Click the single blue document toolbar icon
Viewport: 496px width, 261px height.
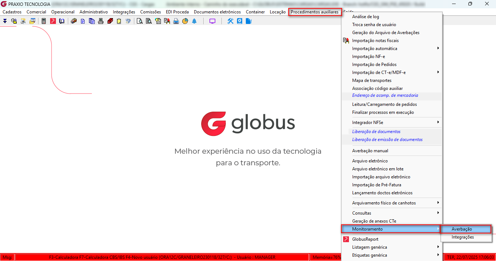pos(83,21)
